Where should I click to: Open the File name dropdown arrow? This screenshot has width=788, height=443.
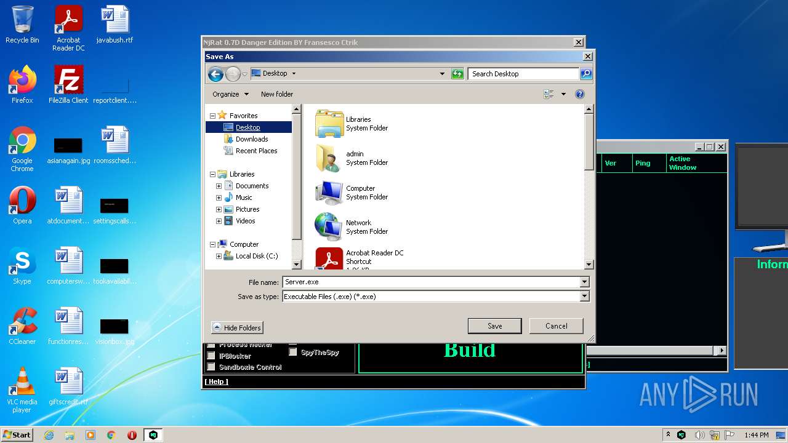pos(584,282)
